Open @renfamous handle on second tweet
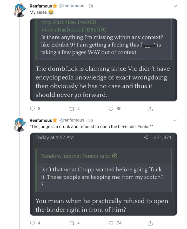 tap(72, 120)
